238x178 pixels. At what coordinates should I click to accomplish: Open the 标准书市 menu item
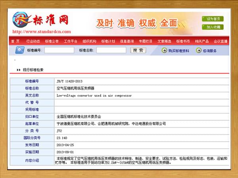click(x=183, y=41)
